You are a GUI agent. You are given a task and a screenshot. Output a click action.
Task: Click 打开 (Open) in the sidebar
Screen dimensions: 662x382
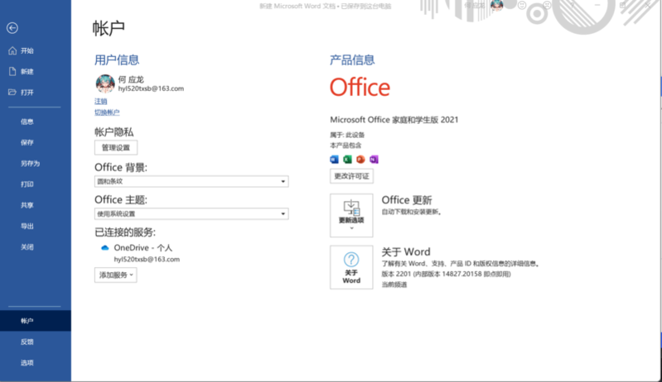(x=27, y=92)
